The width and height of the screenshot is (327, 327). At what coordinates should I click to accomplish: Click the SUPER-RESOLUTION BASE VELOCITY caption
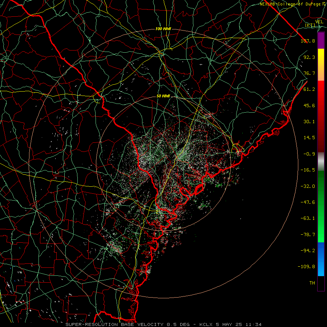[114, 324]
